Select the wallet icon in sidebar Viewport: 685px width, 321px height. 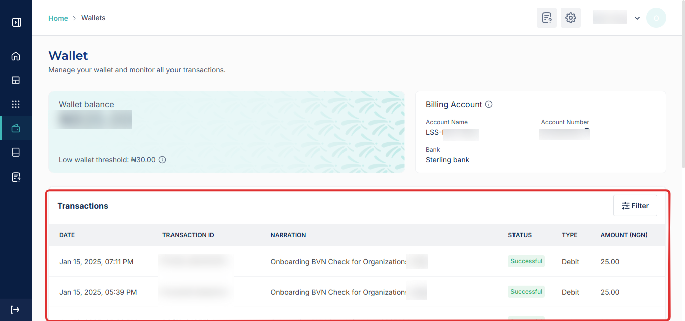pos(16,129)
